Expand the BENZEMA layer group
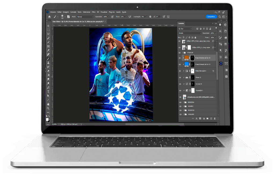The width and height of the screenshot is (275, 176). pos(183,102)
